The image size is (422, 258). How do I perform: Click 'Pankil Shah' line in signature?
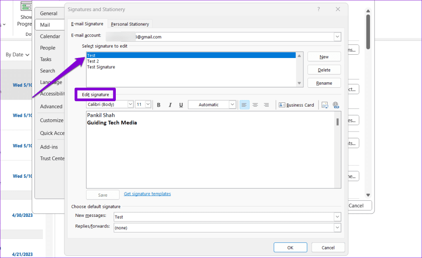click(101, 115)
